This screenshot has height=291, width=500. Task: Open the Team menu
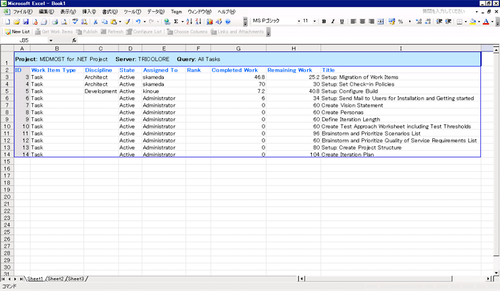coord(176,12)
